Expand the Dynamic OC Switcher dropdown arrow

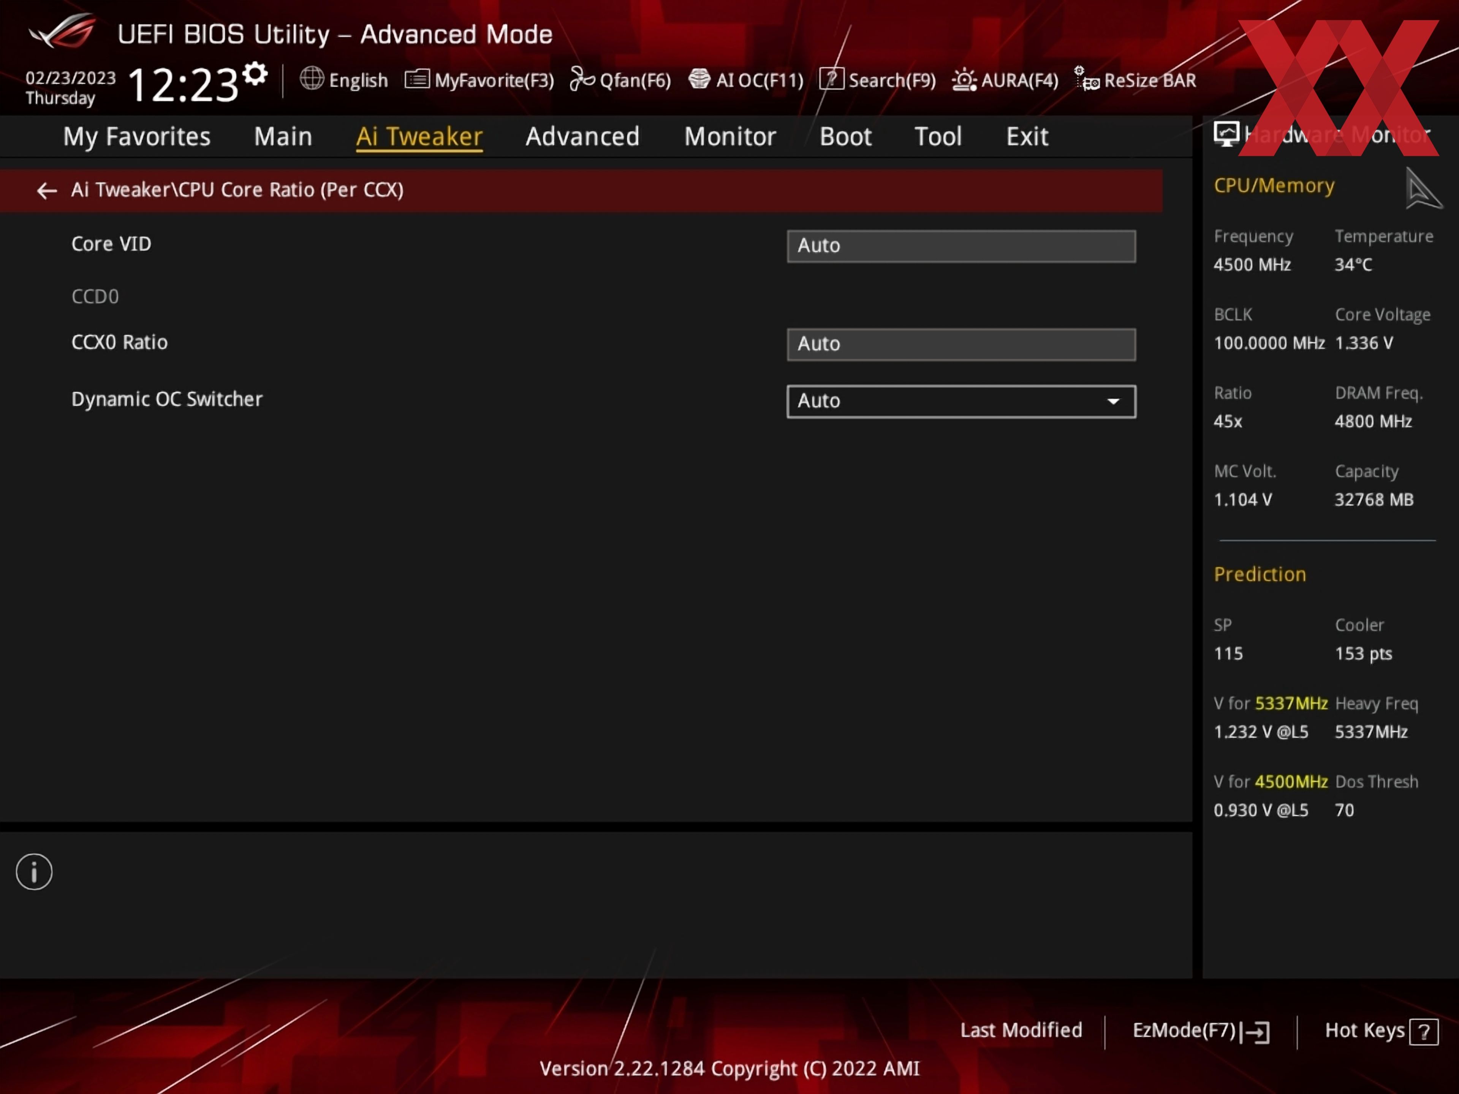point(1113,402)
